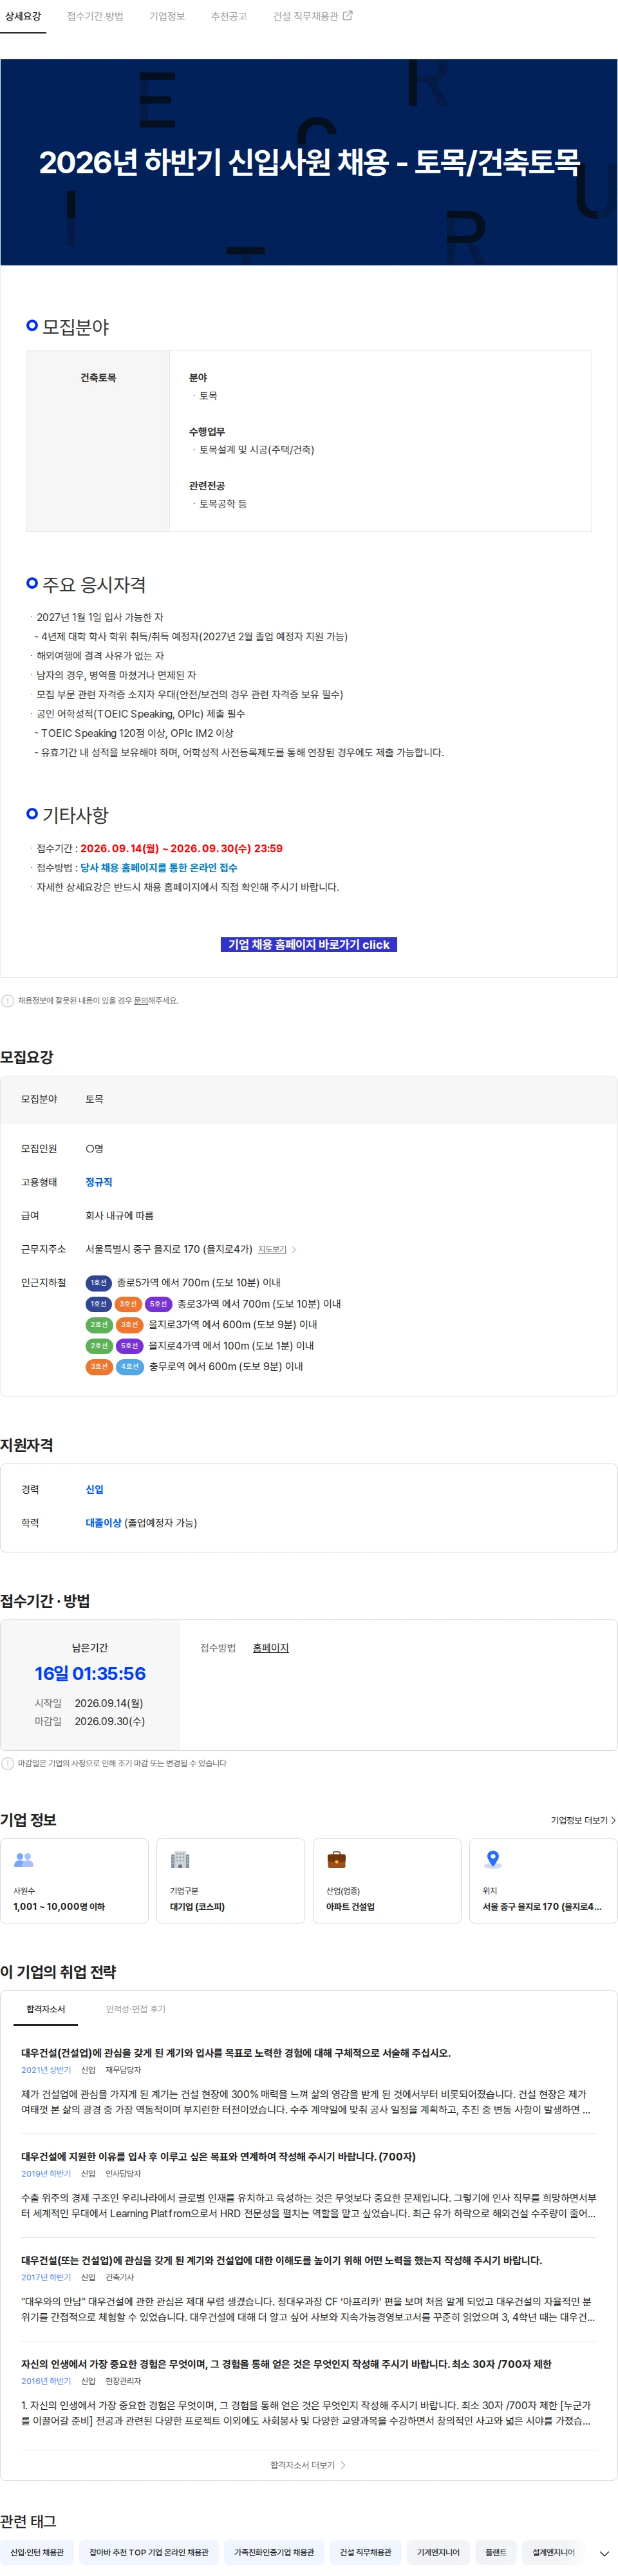This screenshot has height=2576, width=618.
Task: Switch to the 접수기간·방법 tab
Action: 95,16
